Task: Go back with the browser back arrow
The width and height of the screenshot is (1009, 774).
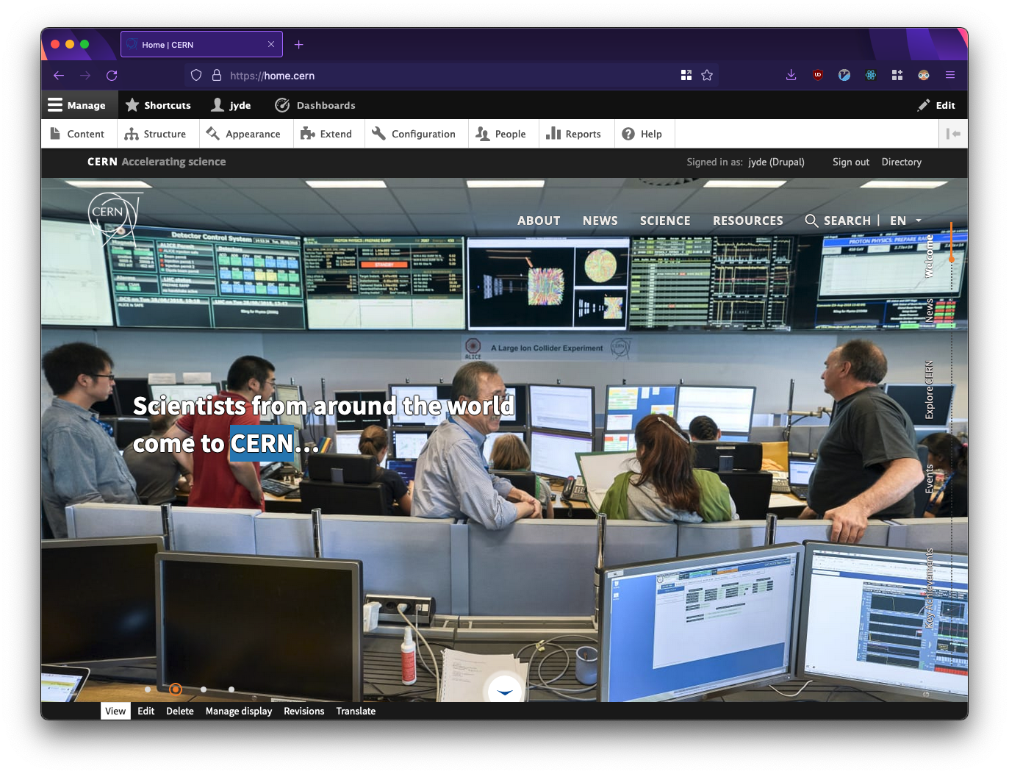Action: coord(59,76)
